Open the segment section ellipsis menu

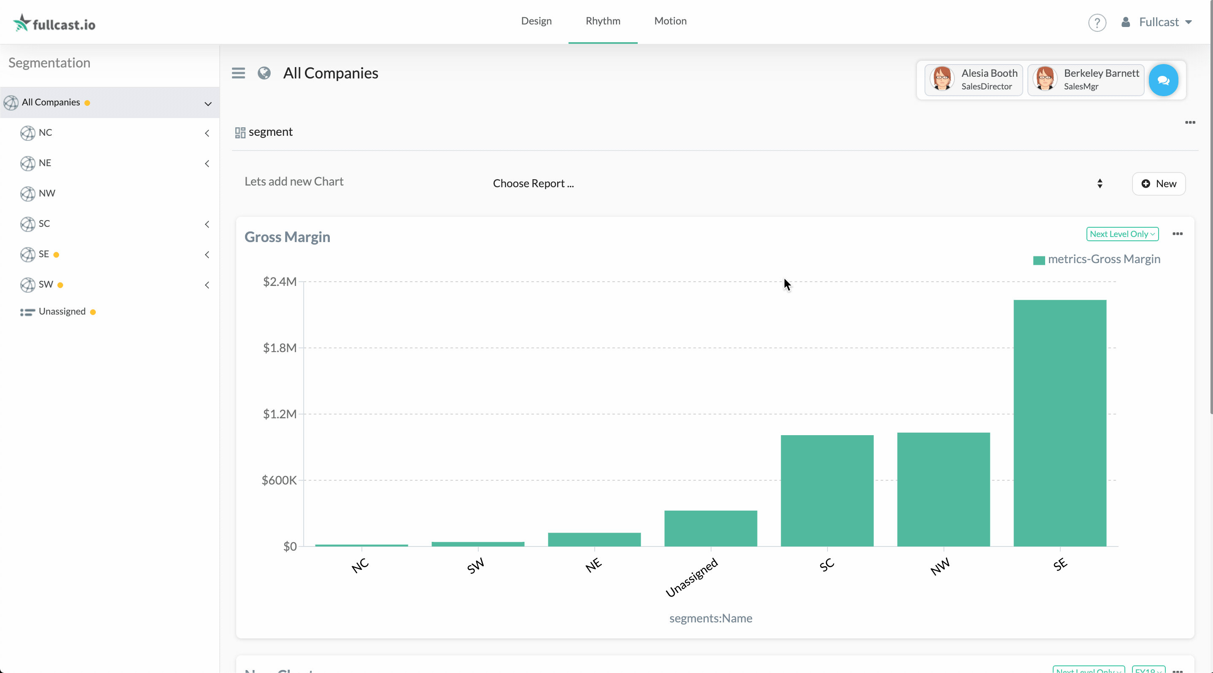point(1190,123)
